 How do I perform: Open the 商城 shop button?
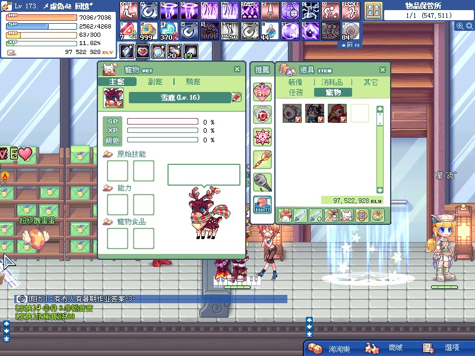[x=385, y=348]
